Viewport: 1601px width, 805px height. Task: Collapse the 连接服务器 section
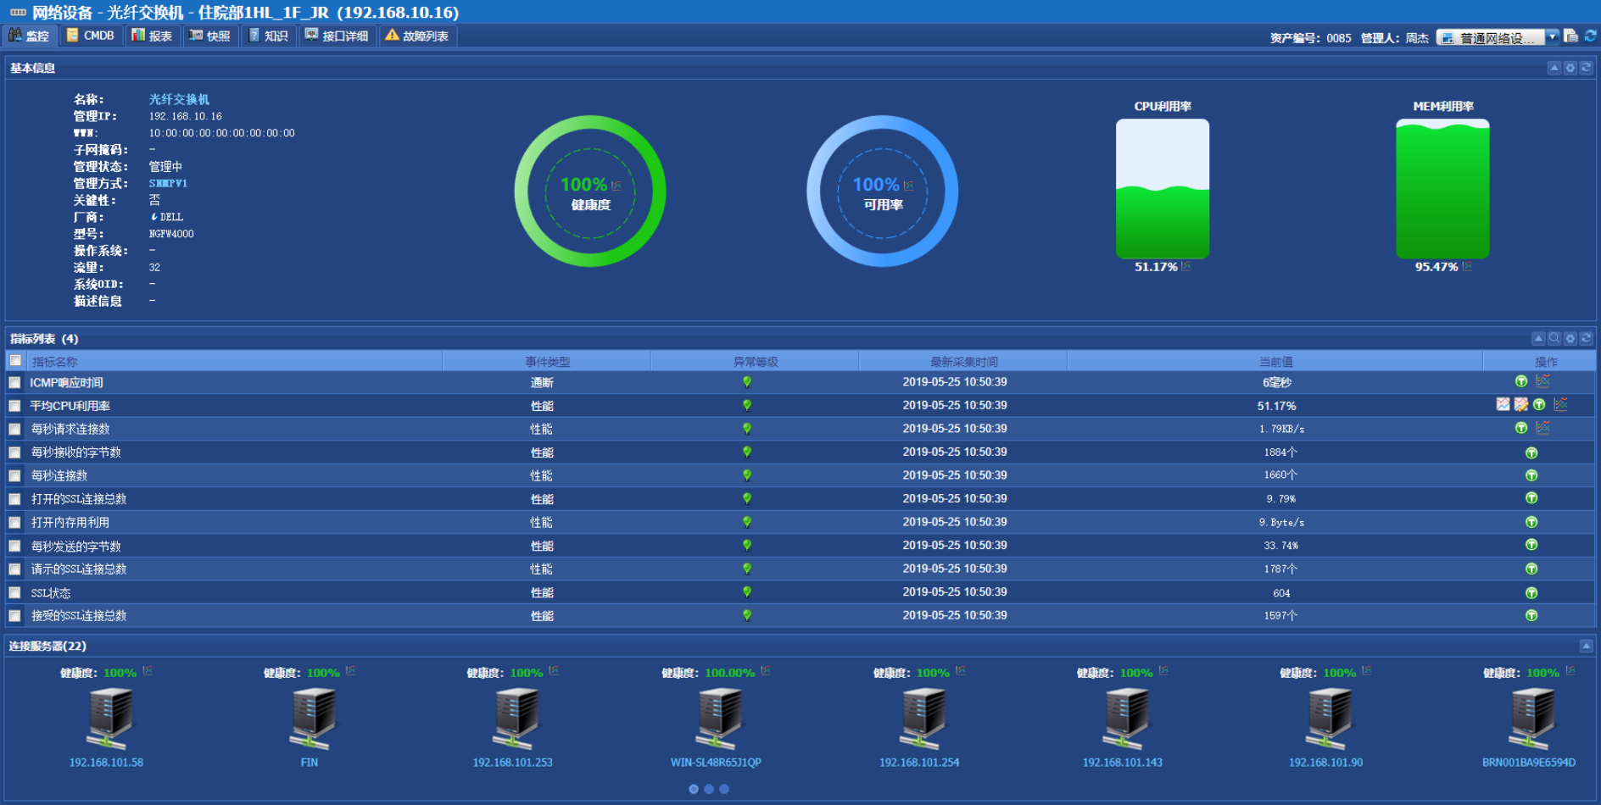[1587, 646]
